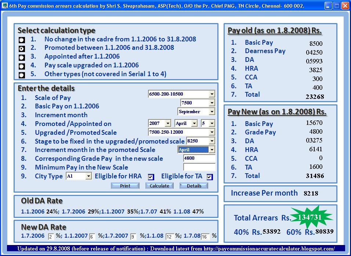Minimize the pay commission calculator window
The image size is (351, 256).
(x=328, y=6)
